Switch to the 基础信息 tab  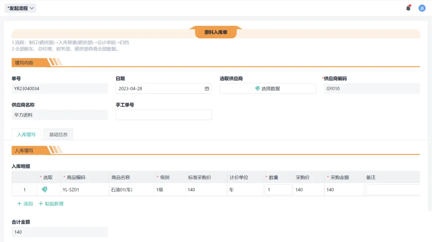coord(58,135)
